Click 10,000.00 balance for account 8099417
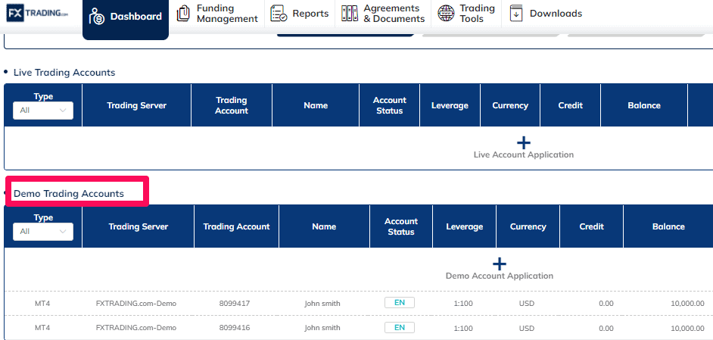The width and height of the screenshot is (713, 340). coord(687,303)
